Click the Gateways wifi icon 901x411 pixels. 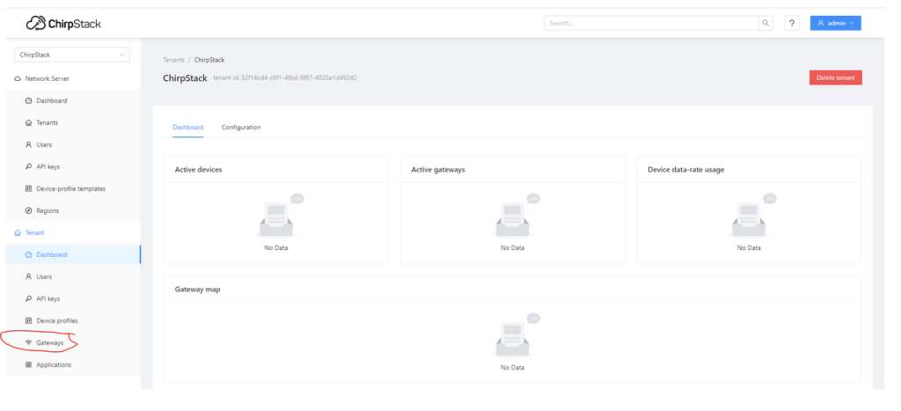pyautogui.click(x=29, y=342)
